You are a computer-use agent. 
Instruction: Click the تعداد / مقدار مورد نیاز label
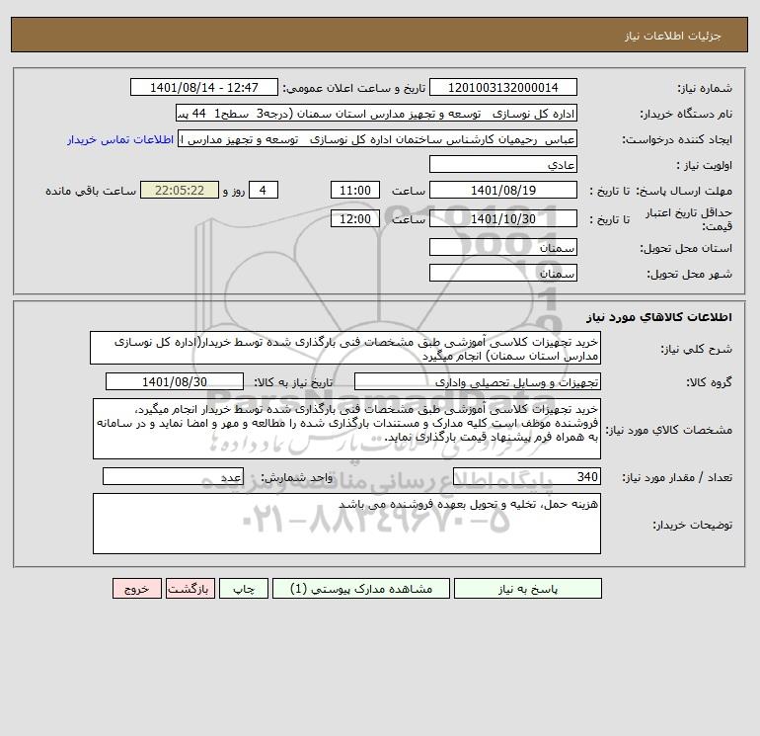click(x=677, y=477)
